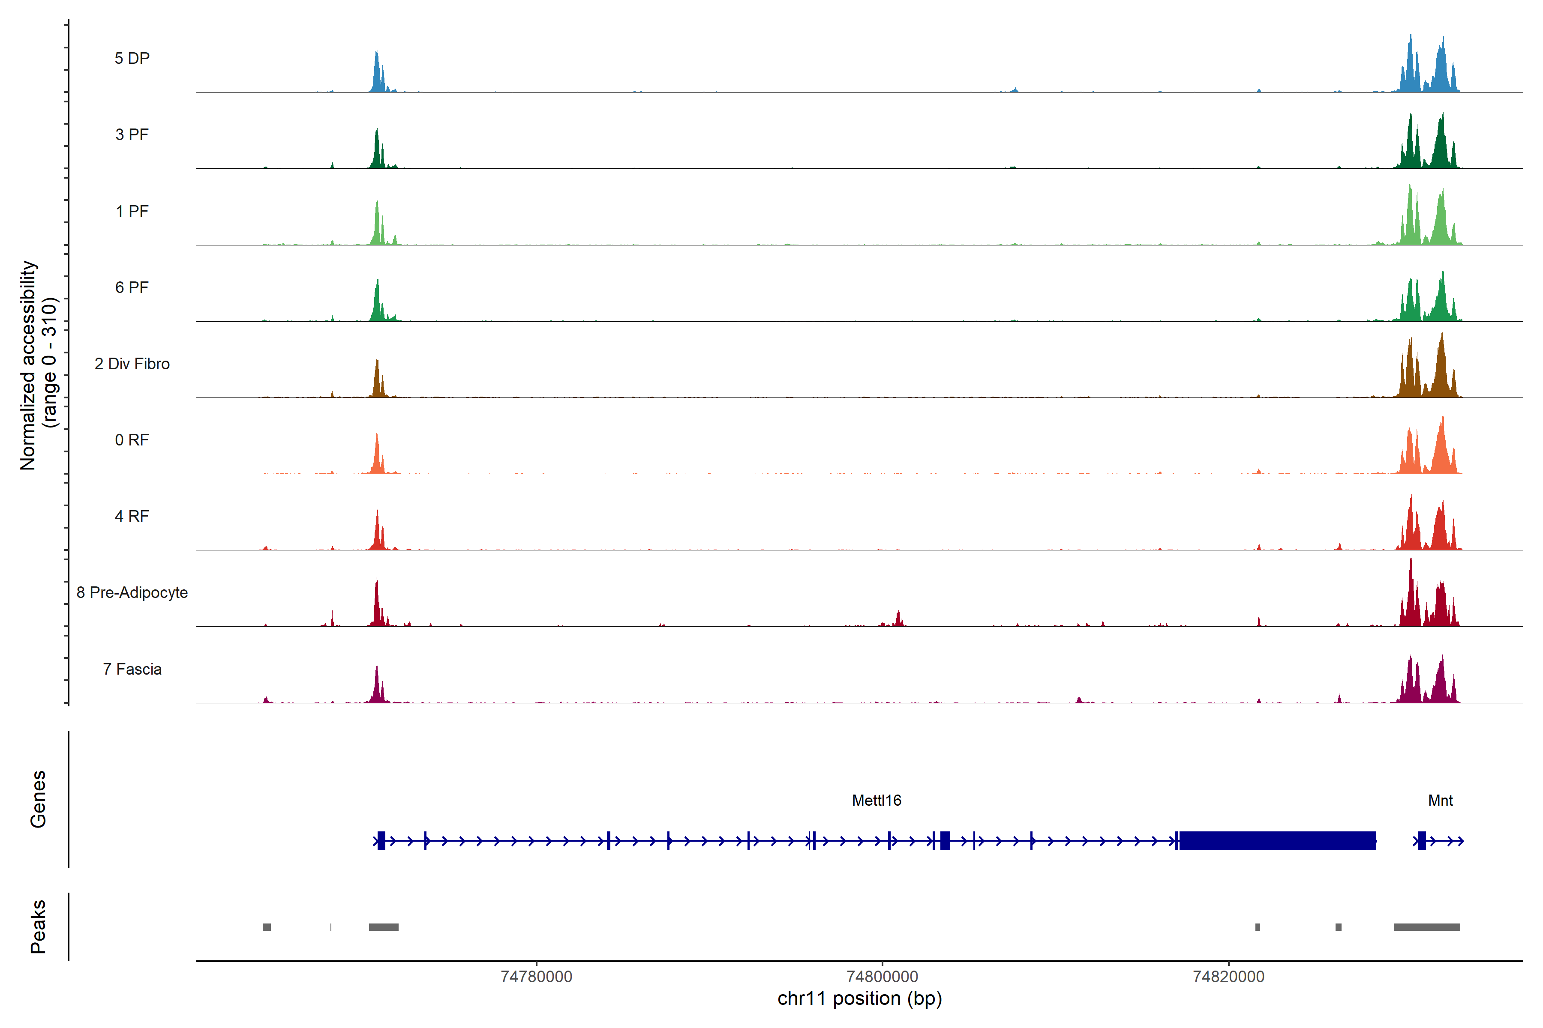Click the Genes panel label
This screenshot has width=1543, height=1028.
click(x=38, y=799)
